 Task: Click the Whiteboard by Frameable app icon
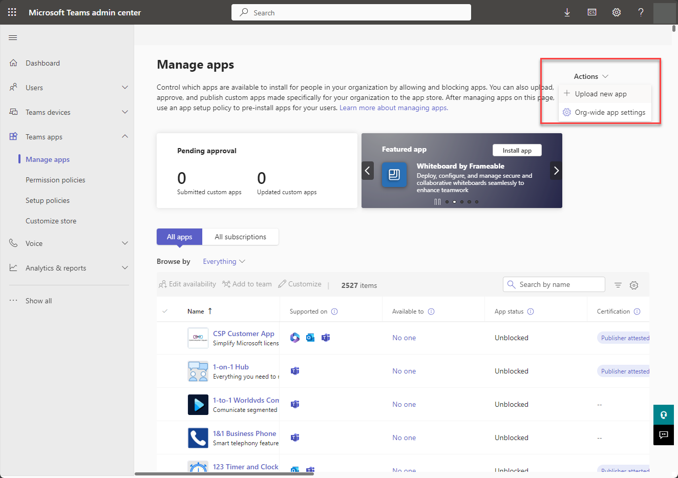click(x=394, y=175)
